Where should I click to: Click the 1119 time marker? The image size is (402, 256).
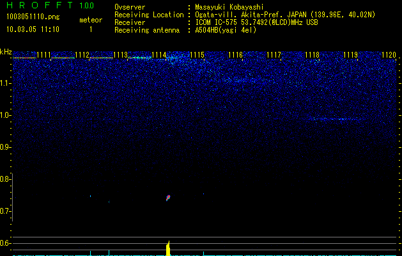(x=350, y=54)
